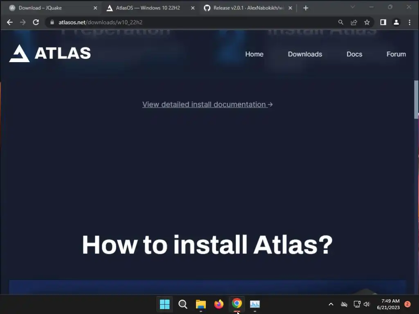419x314 pixels.
Task: Open a new browser tab
Action: pyautogui.click(x=306, y=8)
